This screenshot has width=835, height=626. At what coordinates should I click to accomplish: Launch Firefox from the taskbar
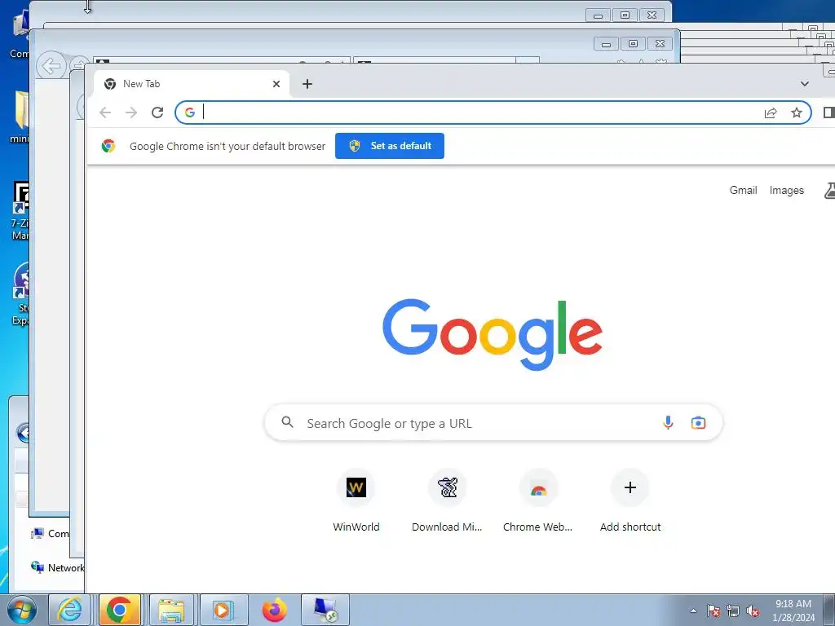click(274, 610)
